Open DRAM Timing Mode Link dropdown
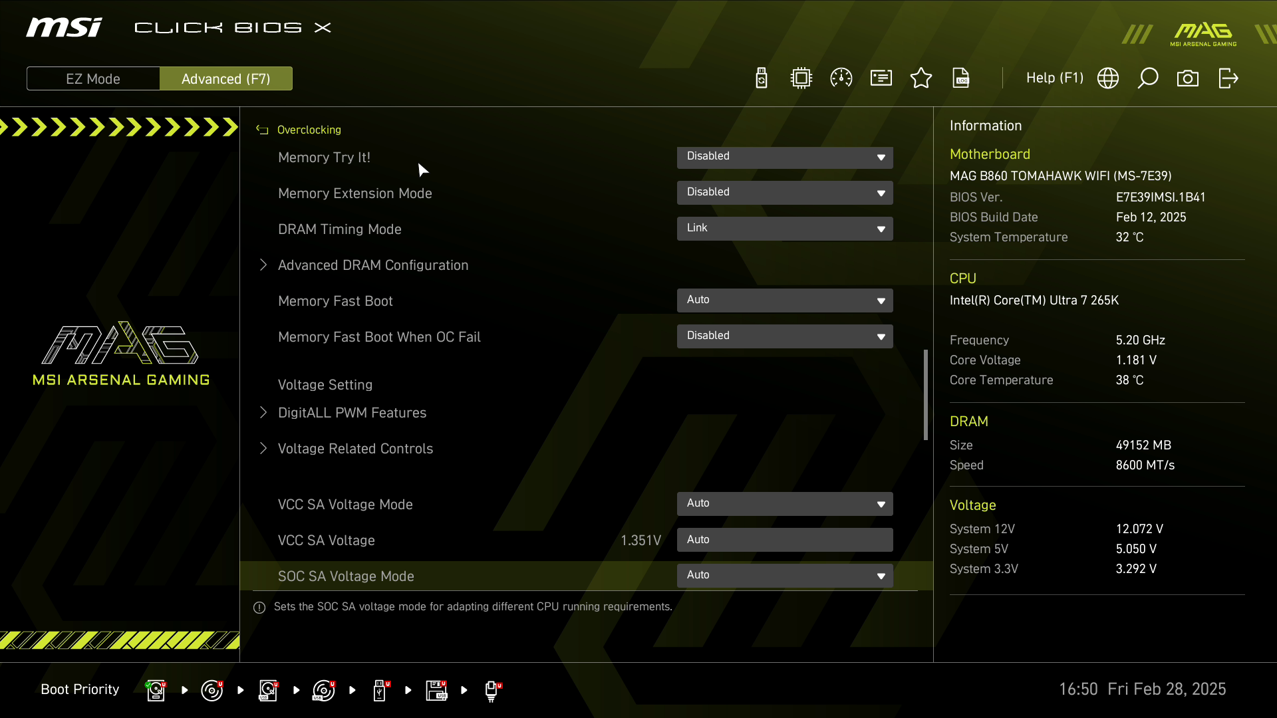Image resolution: width=1277 pixels, height=718 pixels. point(785,229)
